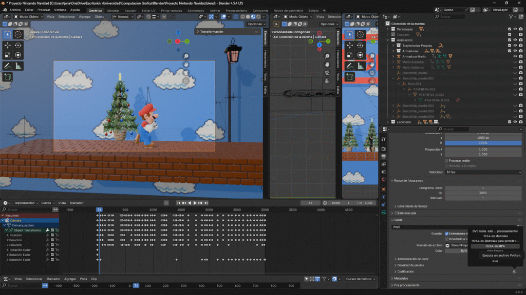Image resolution: width=526 pixels, height=295 pixels.
Task: Click the zoom magnifier gizmo in viewport
Action: (x=186, y=56)
